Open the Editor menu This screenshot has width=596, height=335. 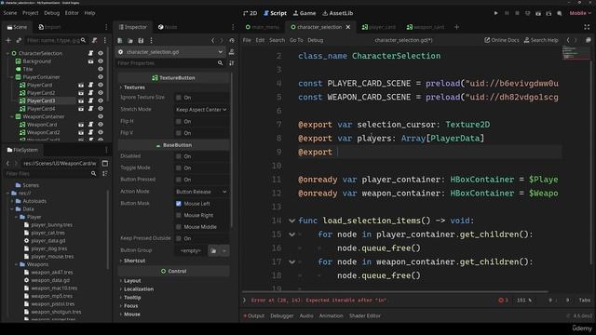pyautogui.click(x=72, y=13)
